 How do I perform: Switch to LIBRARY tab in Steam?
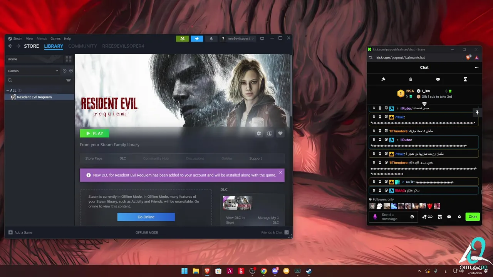point(54,46)
